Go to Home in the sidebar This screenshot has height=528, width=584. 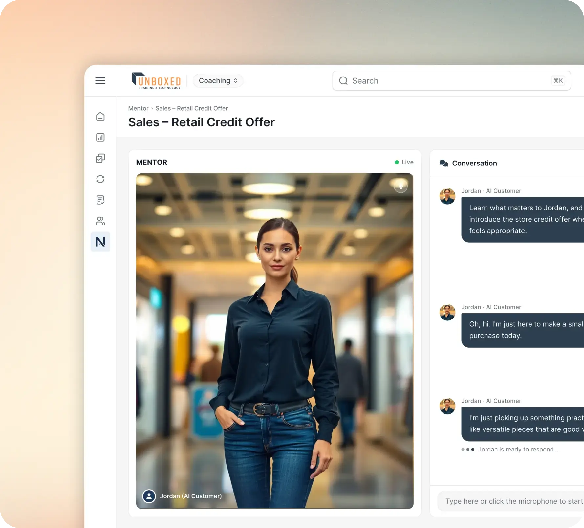pos(100,117)
